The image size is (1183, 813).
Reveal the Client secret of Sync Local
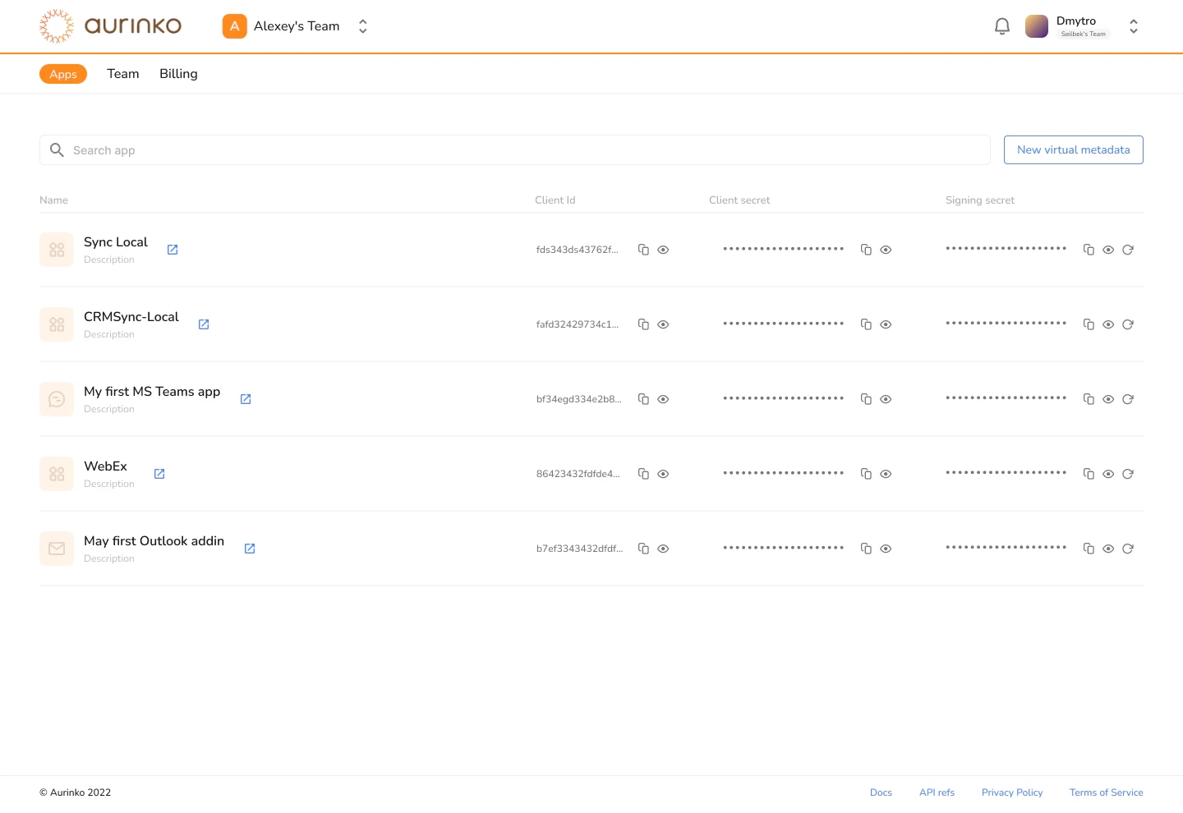click(886, 250)
